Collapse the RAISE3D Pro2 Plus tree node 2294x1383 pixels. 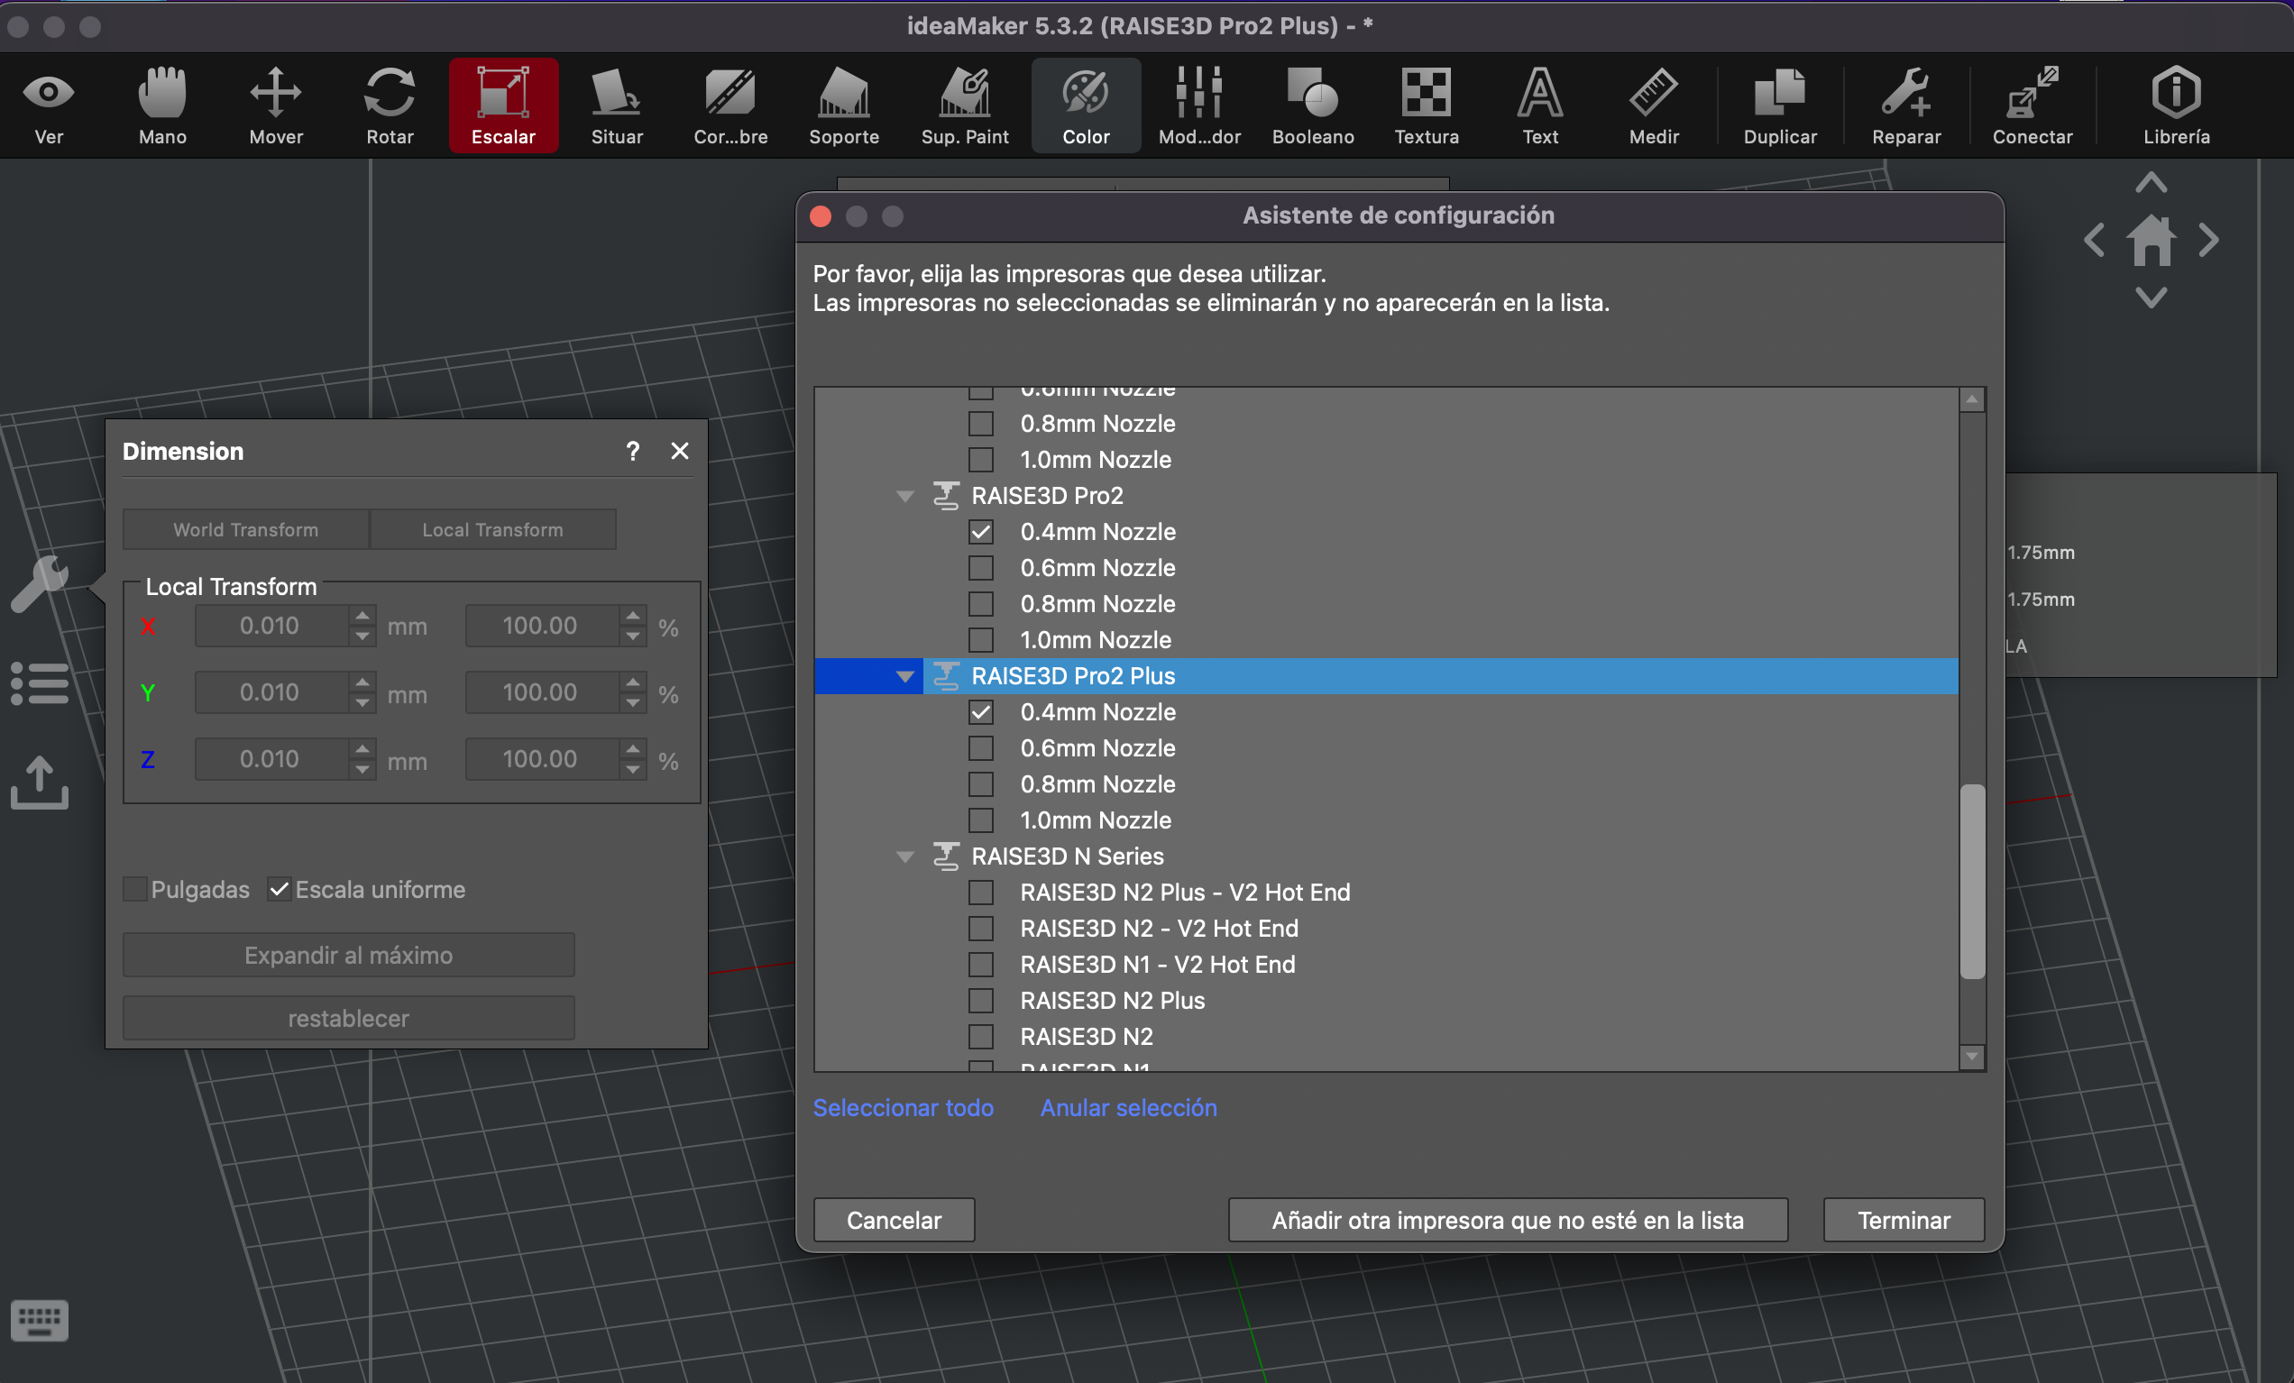904,676
